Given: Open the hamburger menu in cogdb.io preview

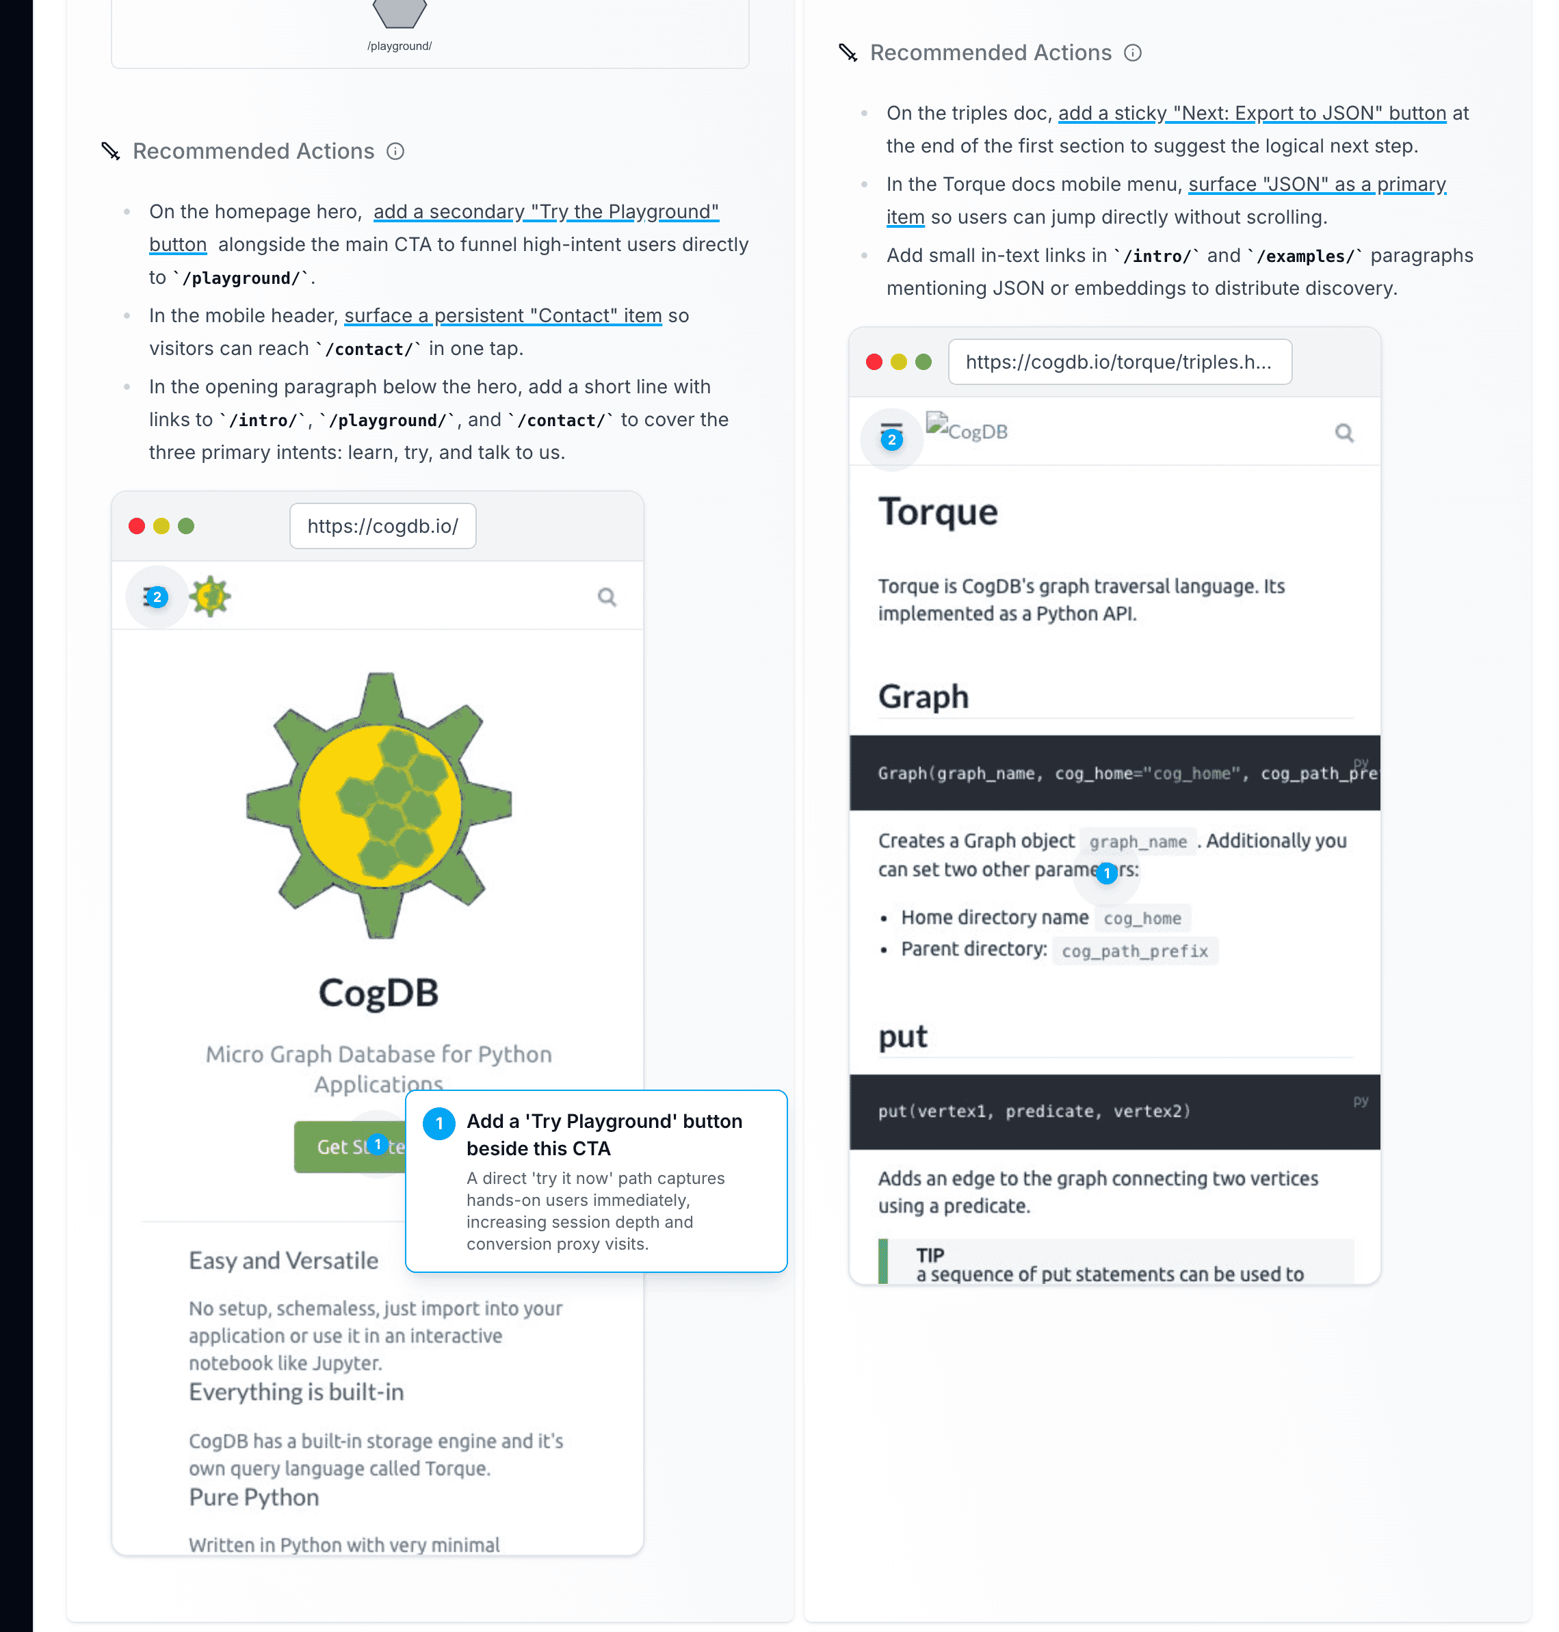Looking at the screenshot, I should (155, 596).
